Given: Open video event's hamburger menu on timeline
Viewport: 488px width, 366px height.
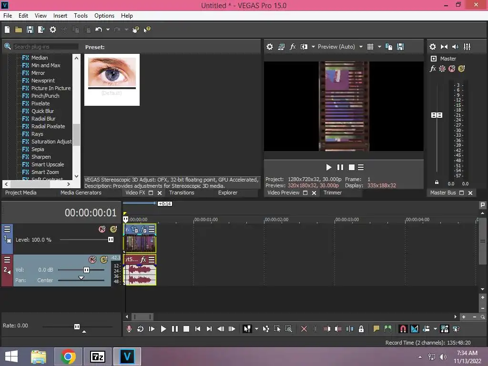Looking at the screenshot, I should pos(152,229).
